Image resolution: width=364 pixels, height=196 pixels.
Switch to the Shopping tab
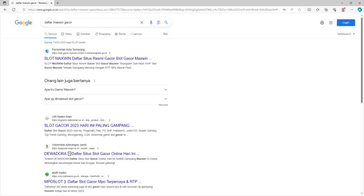click(102, 34)
